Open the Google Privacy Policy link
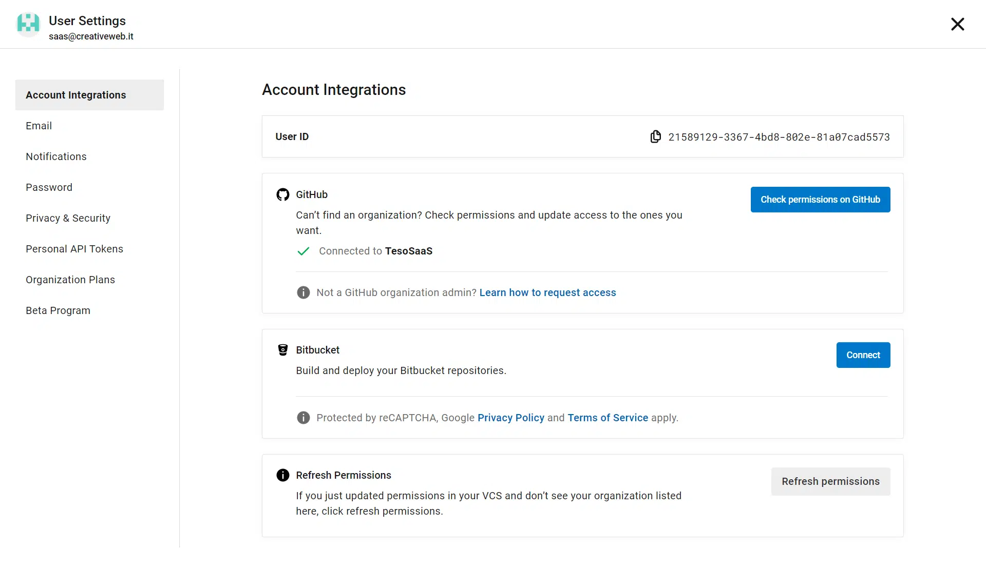986x568 pixels. click(510, 418)
